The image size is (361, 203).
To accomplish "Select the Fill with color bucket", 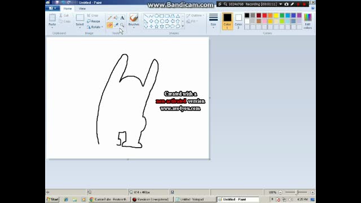I will [116, 17].
